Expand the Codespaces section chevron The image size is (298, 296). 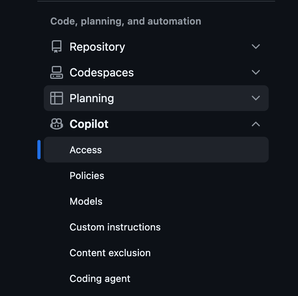coord(256,72)
